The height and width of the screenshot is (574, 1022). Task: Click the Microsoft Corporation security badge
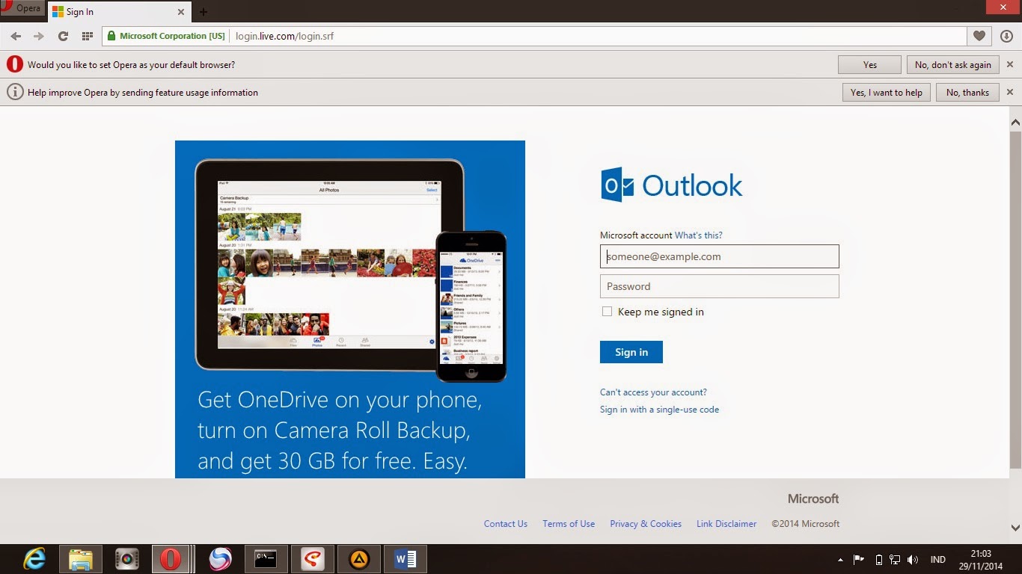[165, 35]
